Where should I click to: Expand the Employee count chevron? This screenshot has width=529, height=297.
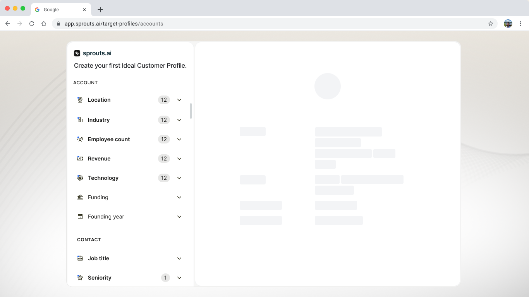179,139
